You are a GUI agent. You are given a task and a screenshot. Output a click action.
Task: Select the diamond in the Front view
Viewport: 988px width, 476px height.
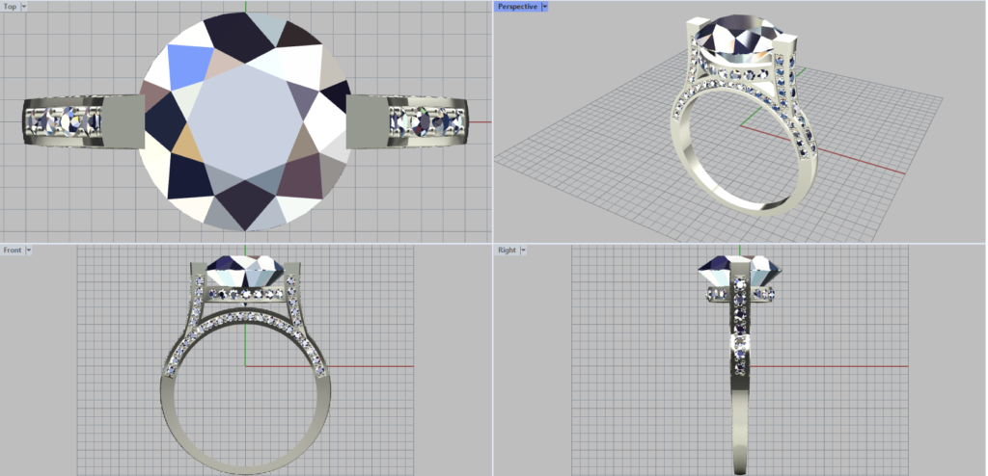(246, 271)
